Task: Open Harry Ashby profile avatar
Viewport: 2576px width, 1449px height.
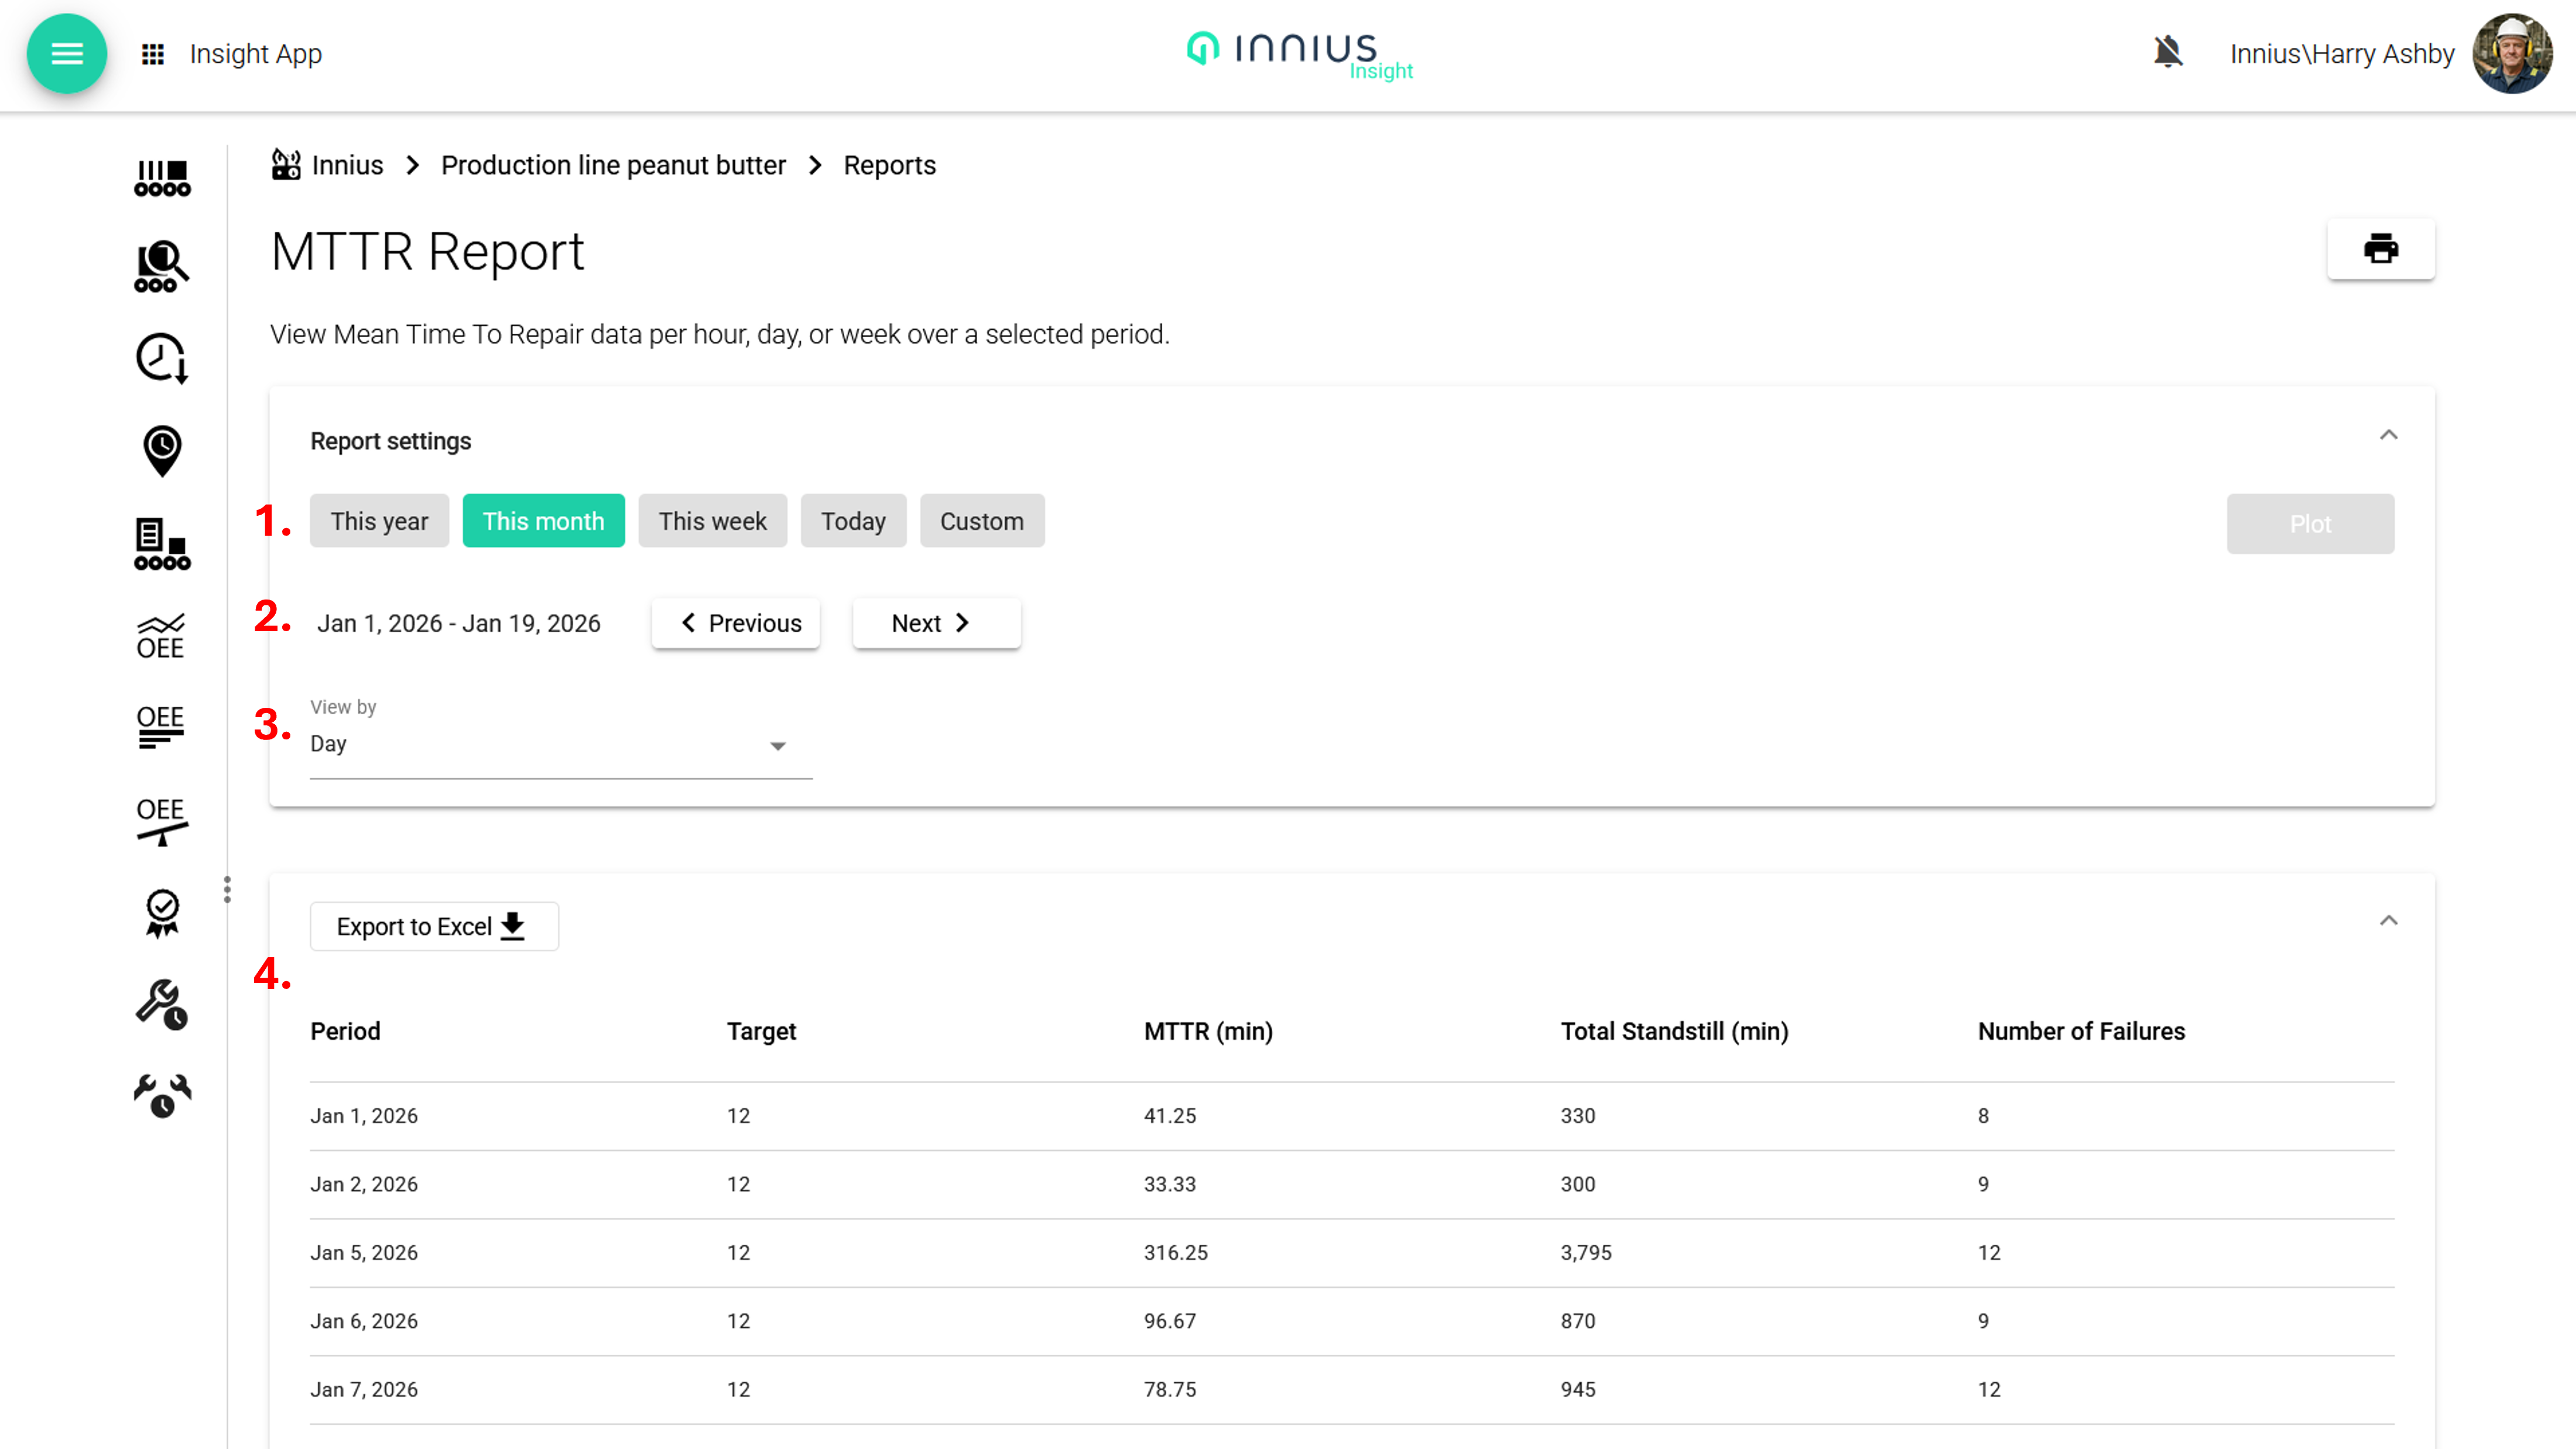Action: pos(2512,53)
